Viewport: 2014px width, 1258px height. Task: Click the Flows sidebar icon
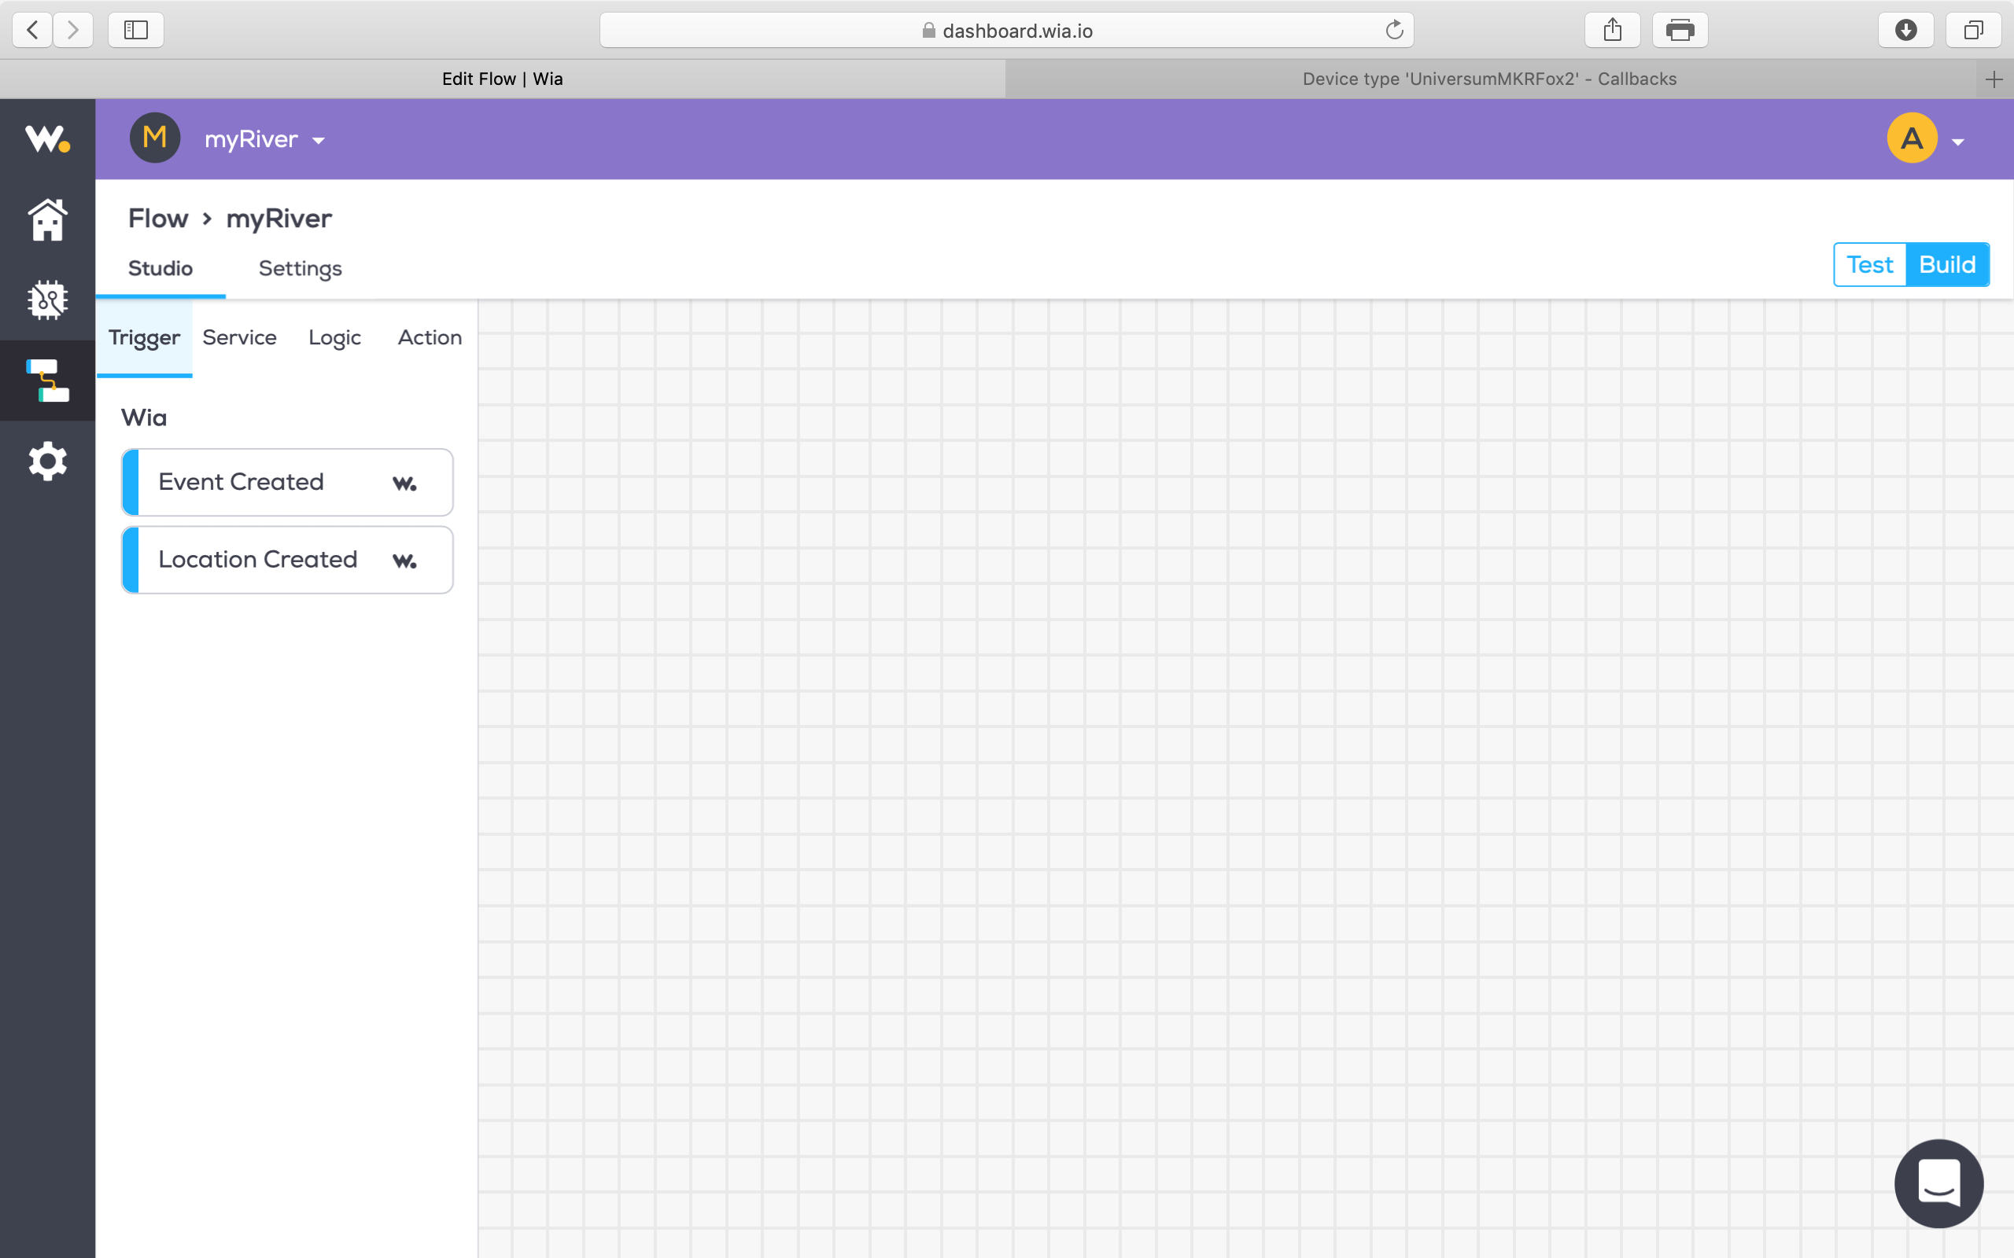coord(47,381)
